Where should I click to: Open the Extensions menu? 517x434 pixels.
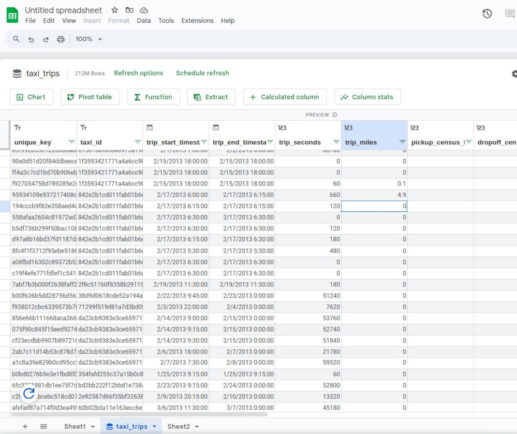click(x=198, y=21)
